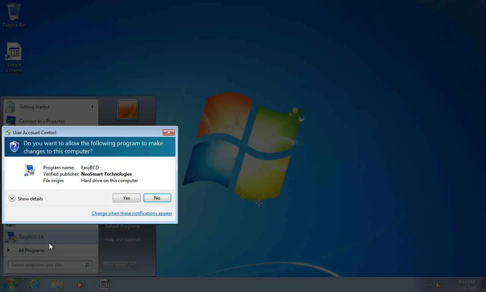Open Windows Media Player from the taskbar

[x=80, y=284]
